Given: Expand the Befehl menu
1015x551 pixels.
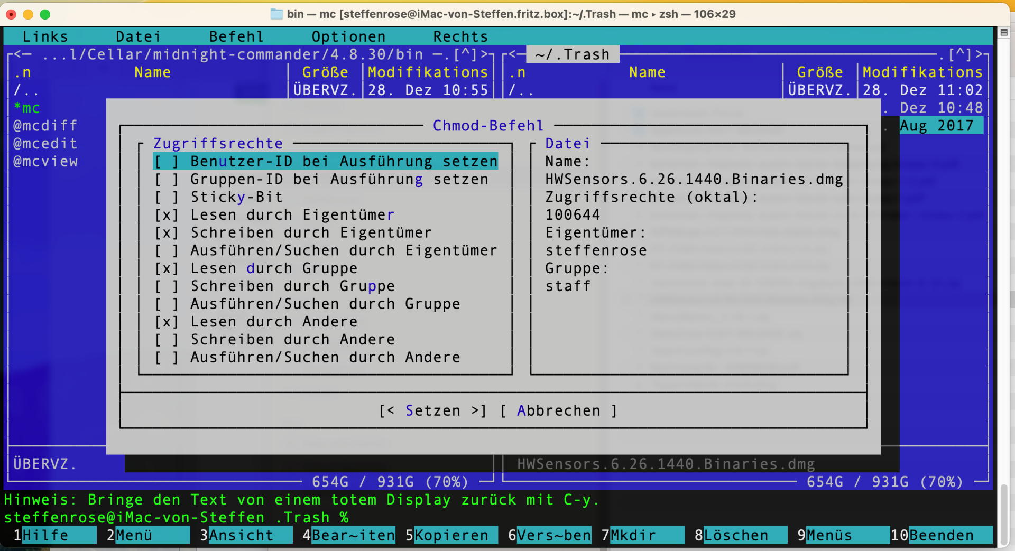Looking at the screenshot, I should tap(236, 36).
